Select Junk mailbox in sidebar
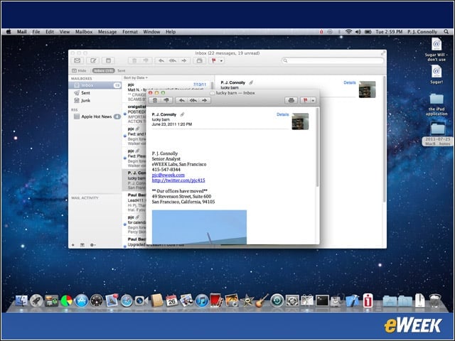 (95, 100)
